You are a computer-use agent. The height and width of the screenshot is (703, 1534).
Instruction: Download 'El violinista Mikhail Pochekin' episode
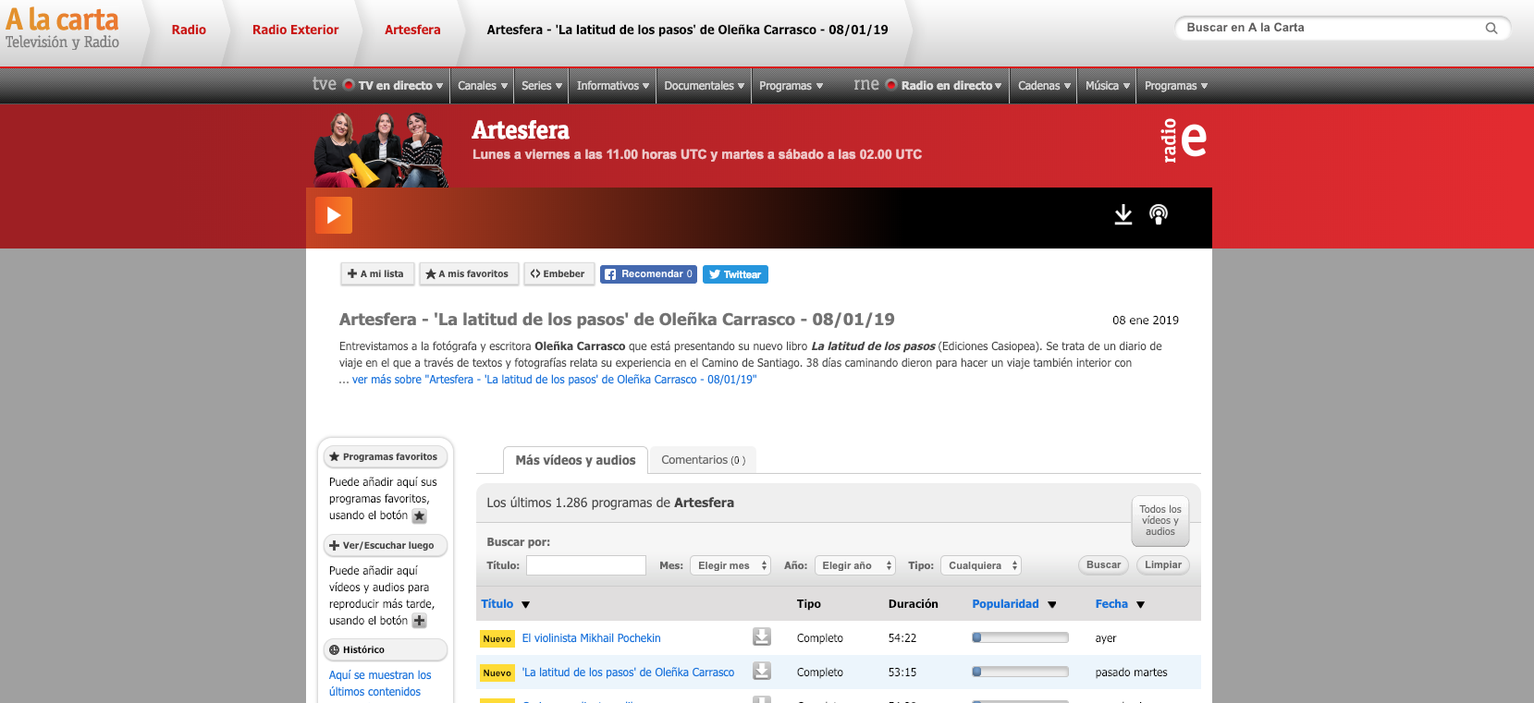pyautogui.click(x=762, y=636)
